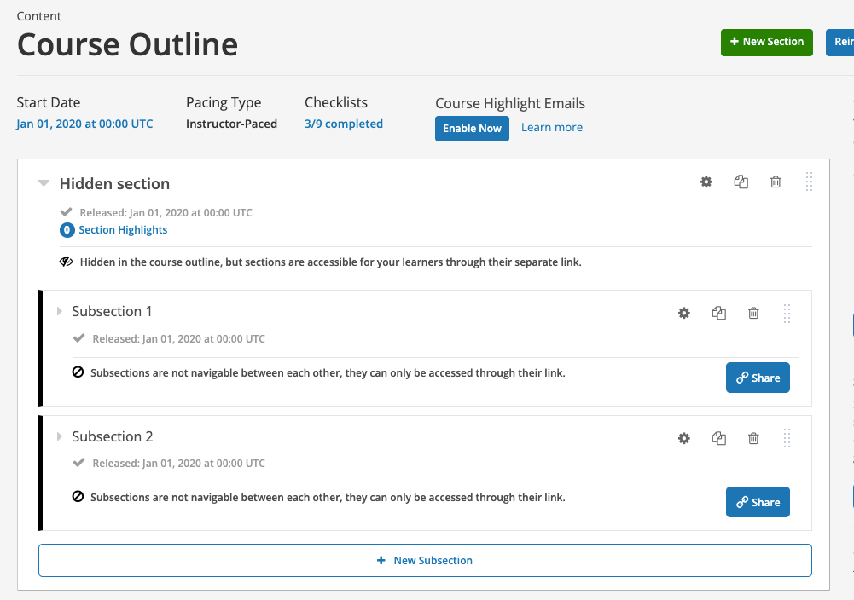Expand Subsection 2

[60, 436]
